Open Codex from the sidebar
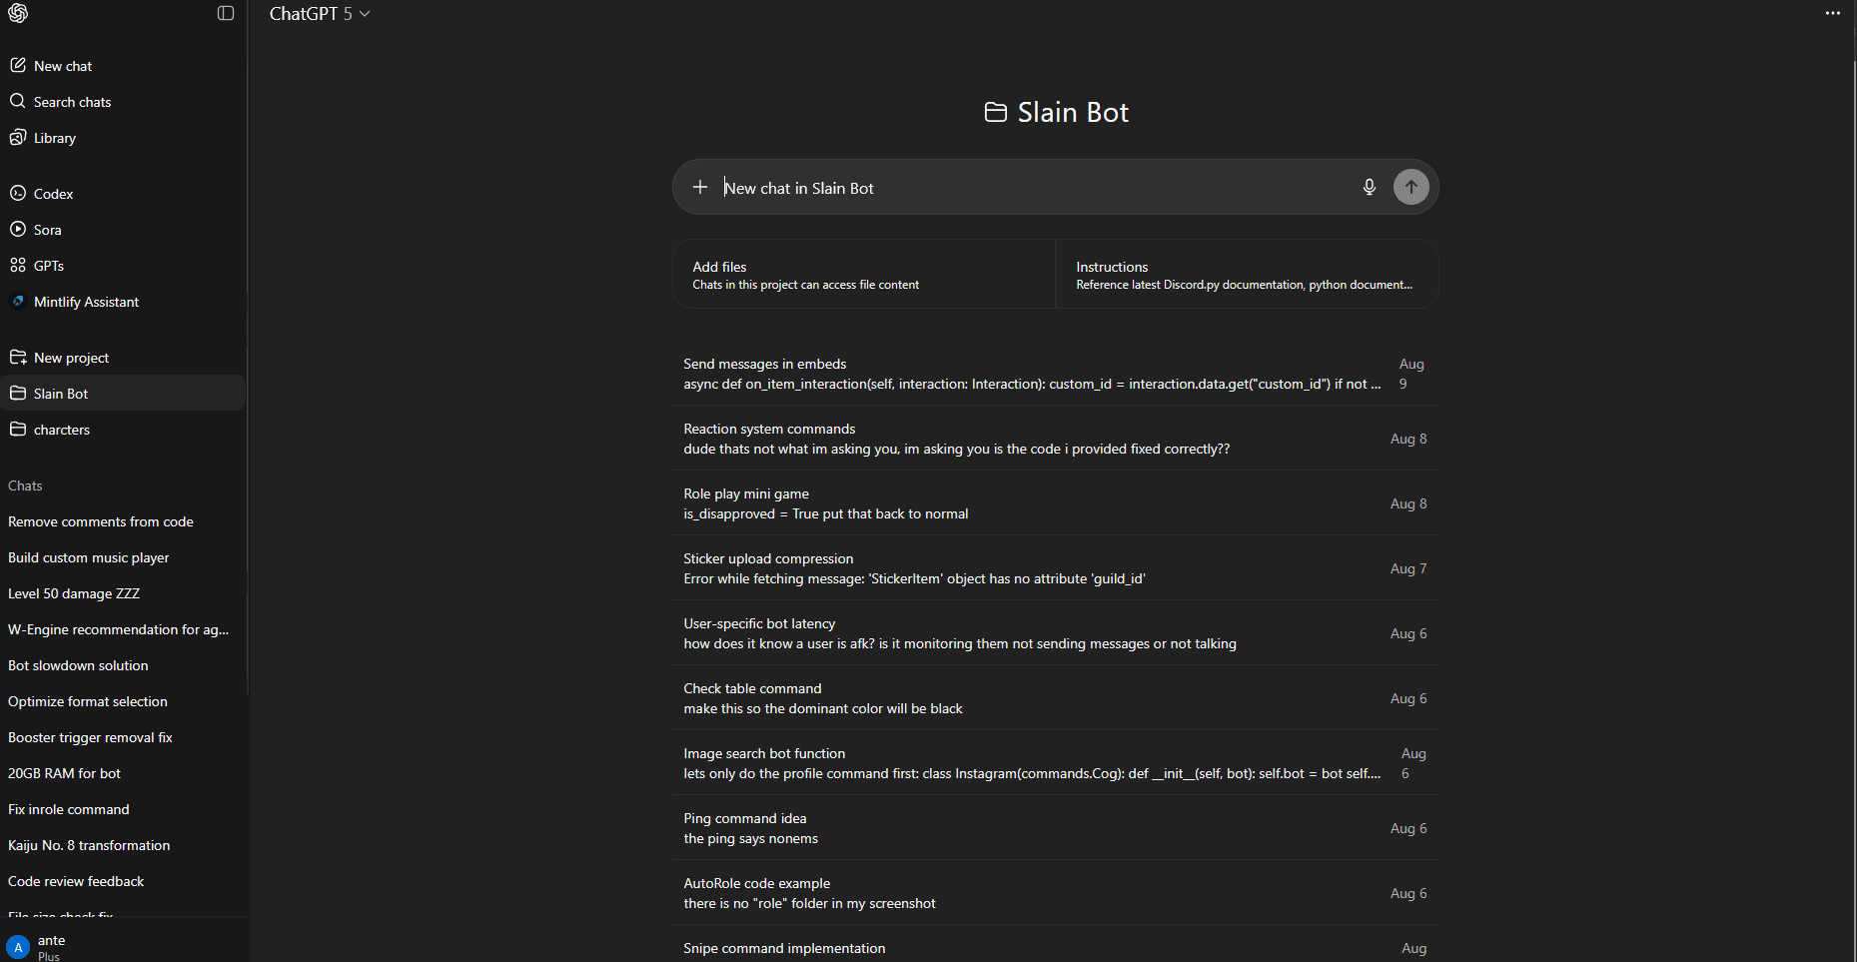The image size is (1857, 962). pyautogui.click(x=53, y=194)
